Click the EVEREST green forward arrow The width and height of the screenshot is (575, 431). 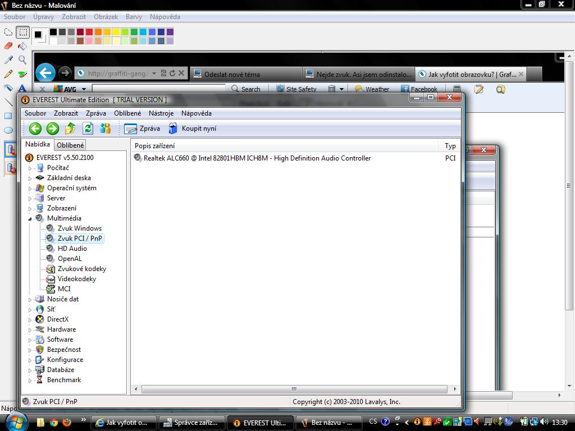pos(52,129)
